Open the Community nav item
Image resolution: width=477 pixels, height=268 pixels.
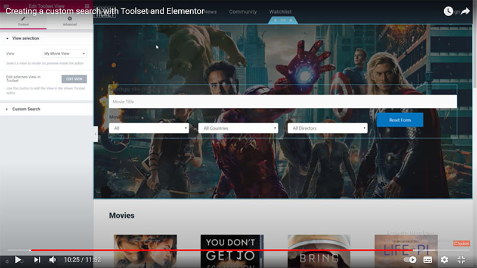[243, 11]
